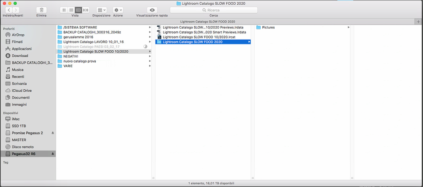Go forward with the Avanti arrow
This screenshot has width=423, height=187.
point(16,10)
